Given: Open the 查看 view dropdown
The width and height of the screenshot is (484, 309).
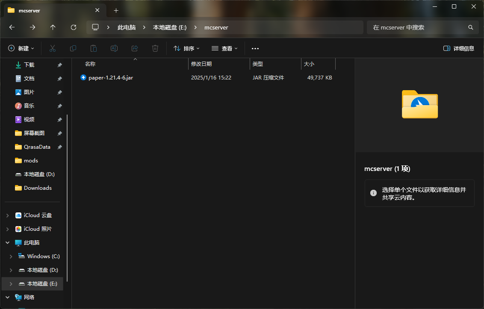Looking at the screenshot, I should tap(224, 49).
